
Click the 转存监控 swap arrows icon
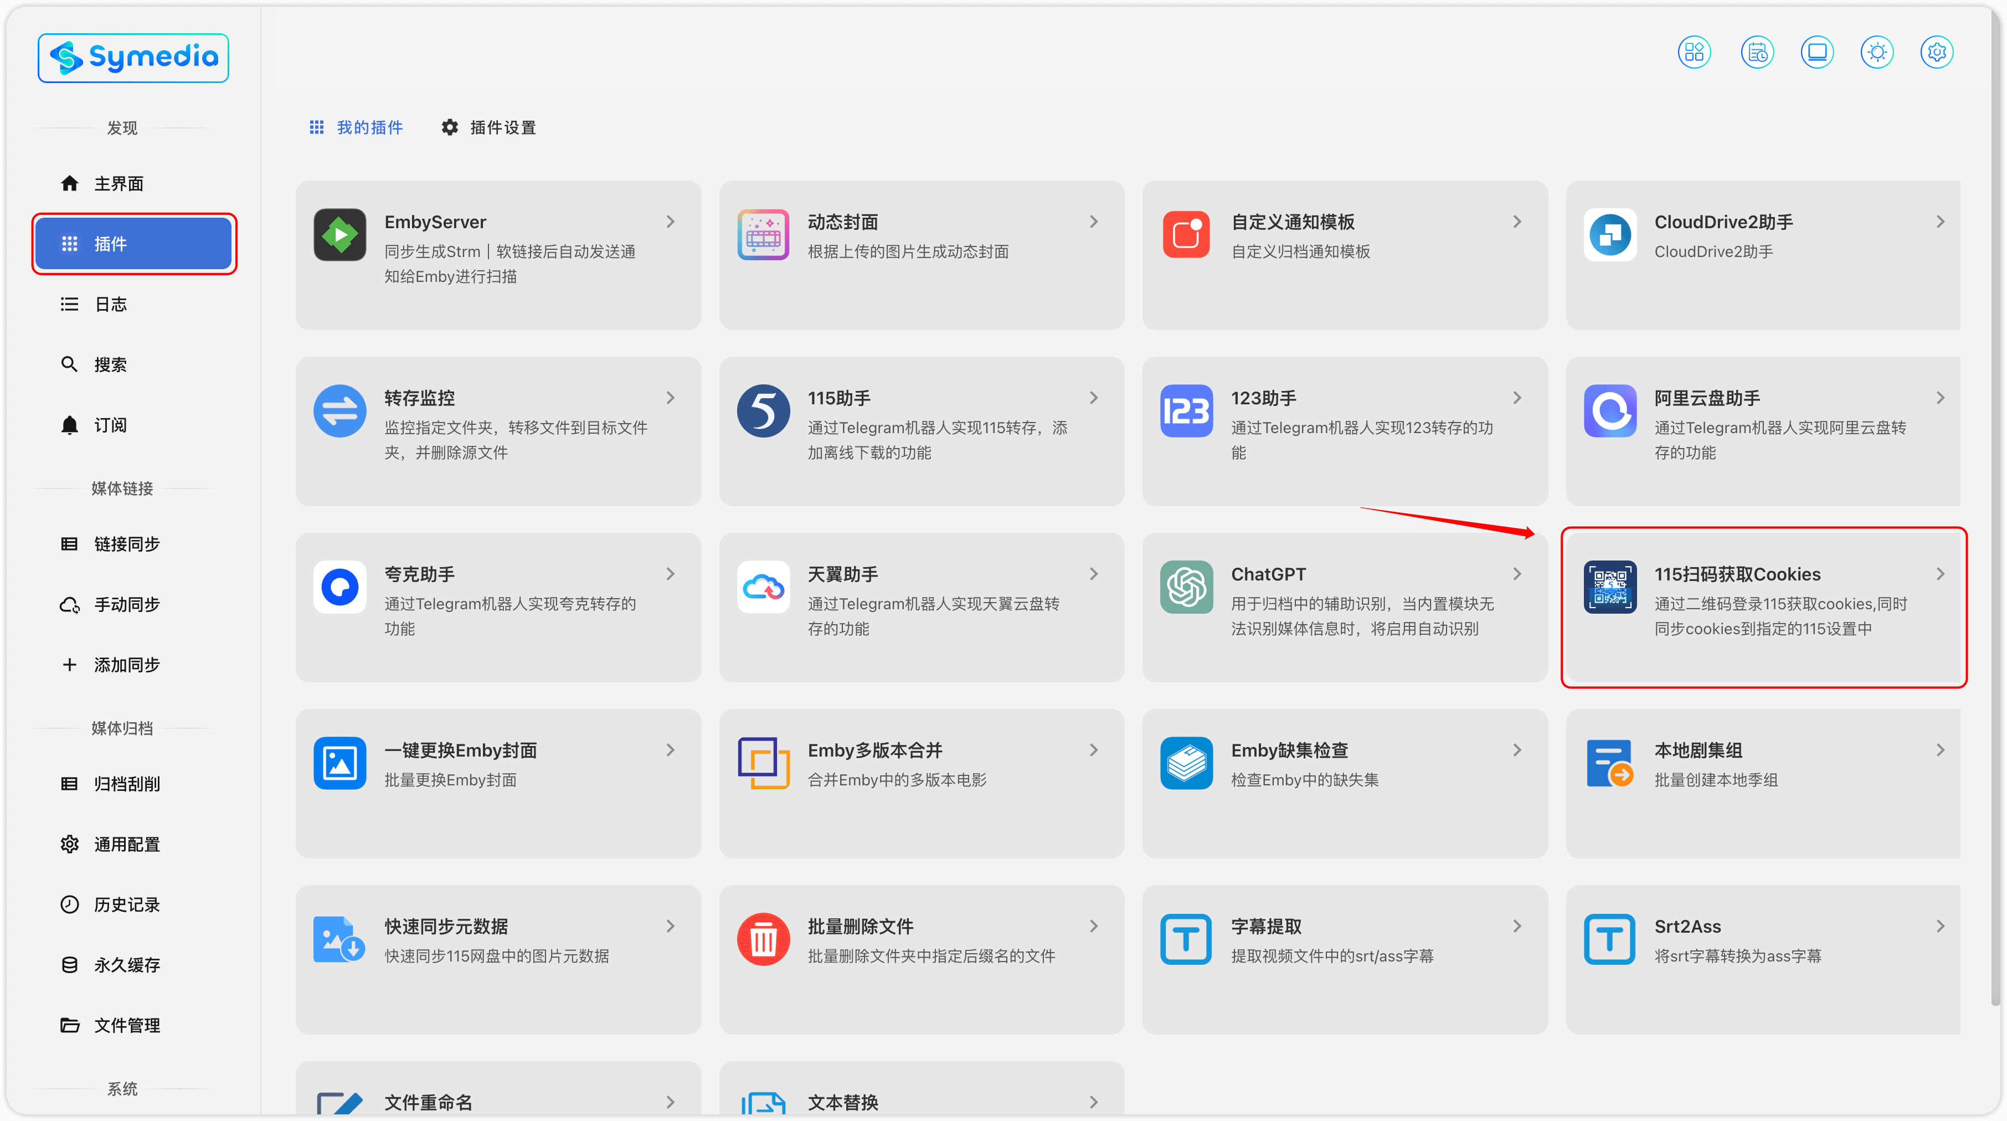339,410
